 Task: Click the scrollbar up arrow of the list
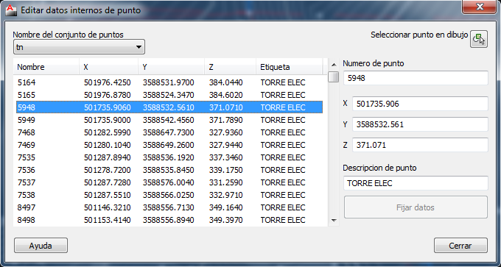click(334, 65)
